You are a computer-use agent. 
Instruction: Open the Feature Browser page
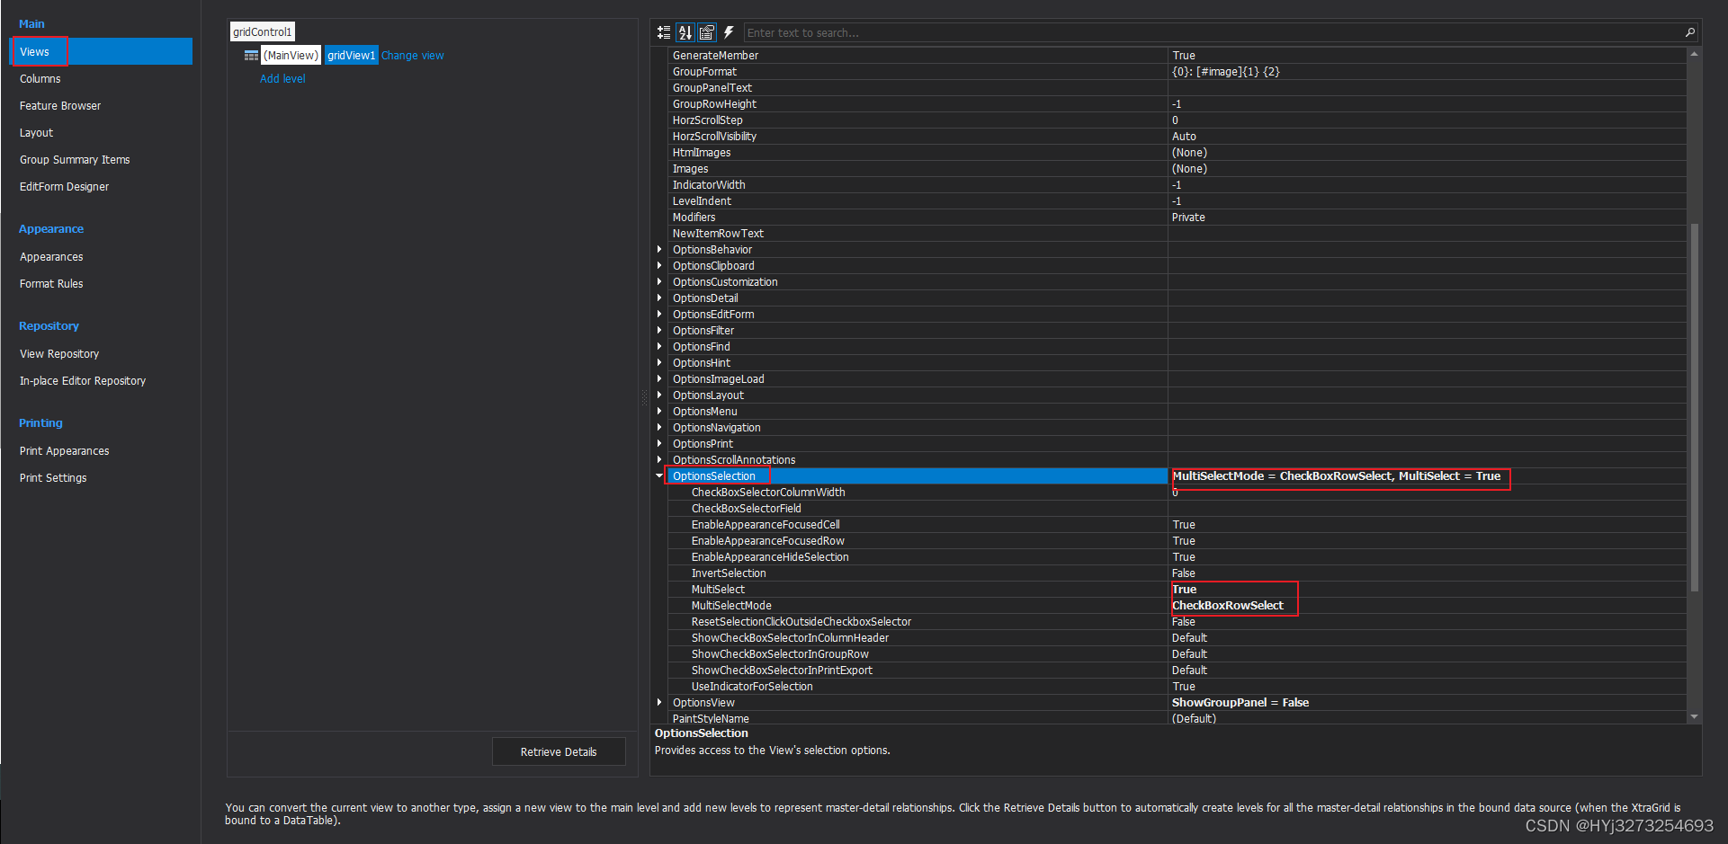[59, 105]
